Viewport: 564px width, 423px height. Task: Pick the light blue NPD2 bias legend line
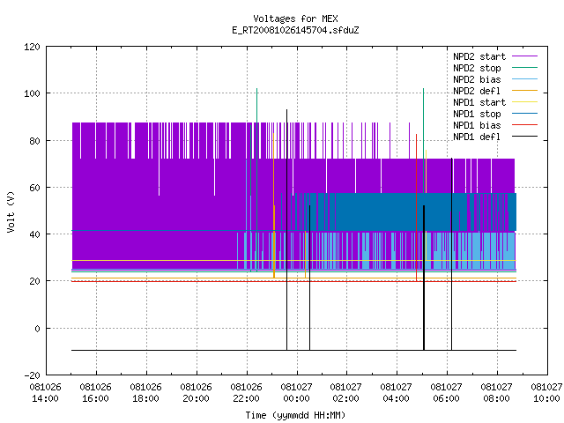525,79
